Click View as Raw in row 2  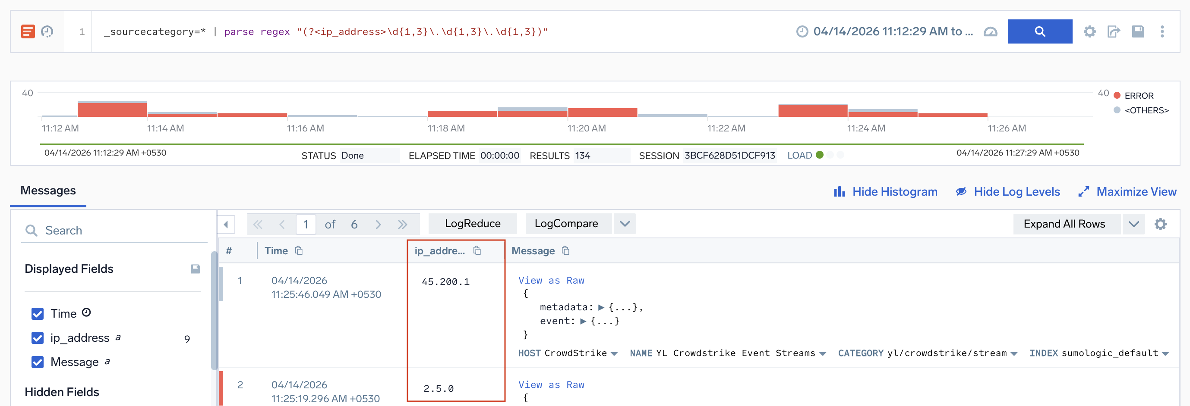click(551, 385)
